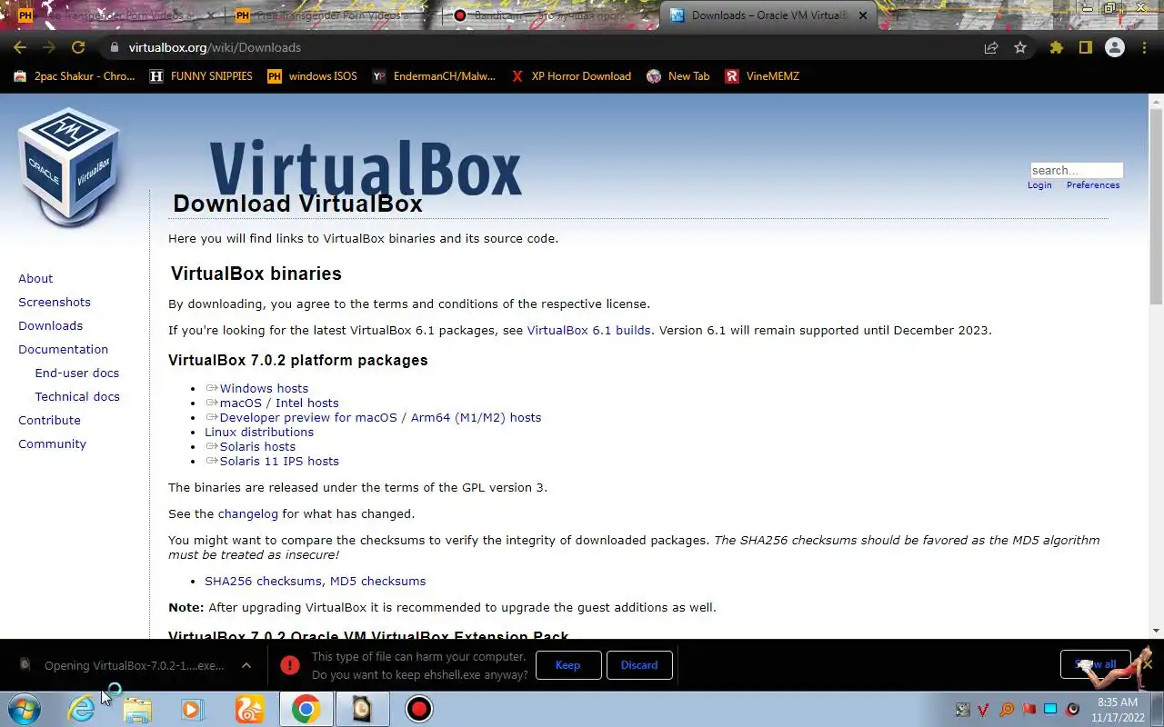Open Downloads in the sidebar
This screenshot has width=1164, height=727.
[x=50, y=325]
